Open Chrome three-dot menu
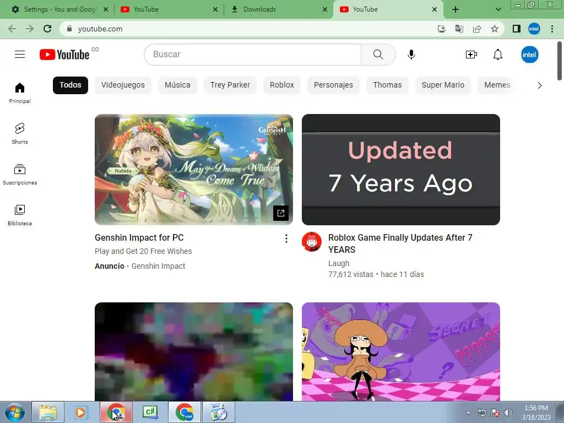Image resolution: width=564 pixels, height=423 pixels. (552, 29)
